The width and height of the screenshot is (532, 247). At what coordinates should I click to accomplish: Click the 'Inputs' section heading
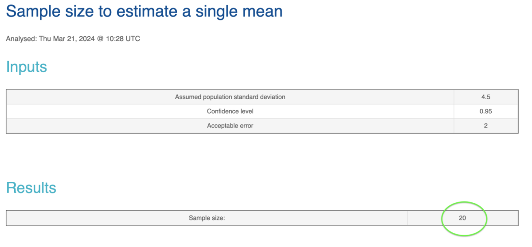click(27, 67)
